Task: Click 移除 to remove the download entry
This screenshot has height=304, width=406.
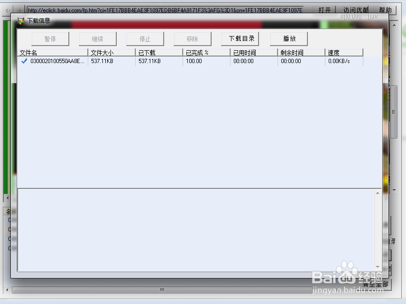Action: click(193, 38)
